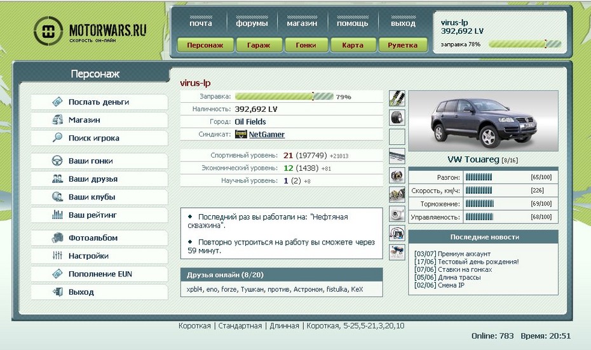Go to форумы in the top menu
591x350 pixels.
252,24
